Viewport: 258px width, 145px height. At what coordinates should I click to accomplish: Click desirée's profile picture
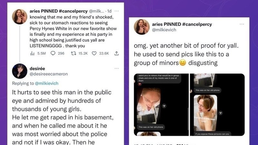pos(20,71)
